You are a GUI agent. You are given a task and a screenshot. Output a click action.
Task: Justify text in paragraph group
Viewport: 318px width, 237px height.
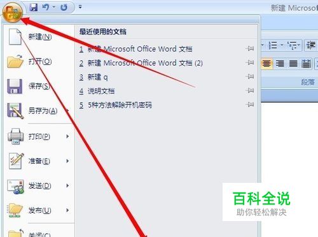[x=293, y=64]
